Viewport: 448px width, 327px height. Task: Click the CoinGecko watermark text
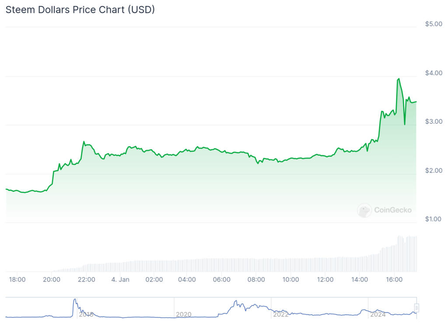click(393, 210)
